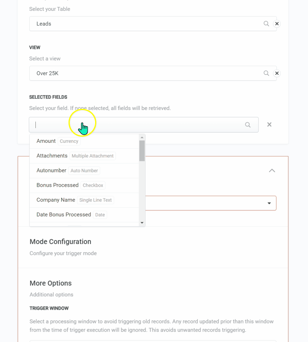The height and width of the screenshot is (342, 308).
Task: Select Attachments from the field list
Action: 52,156
